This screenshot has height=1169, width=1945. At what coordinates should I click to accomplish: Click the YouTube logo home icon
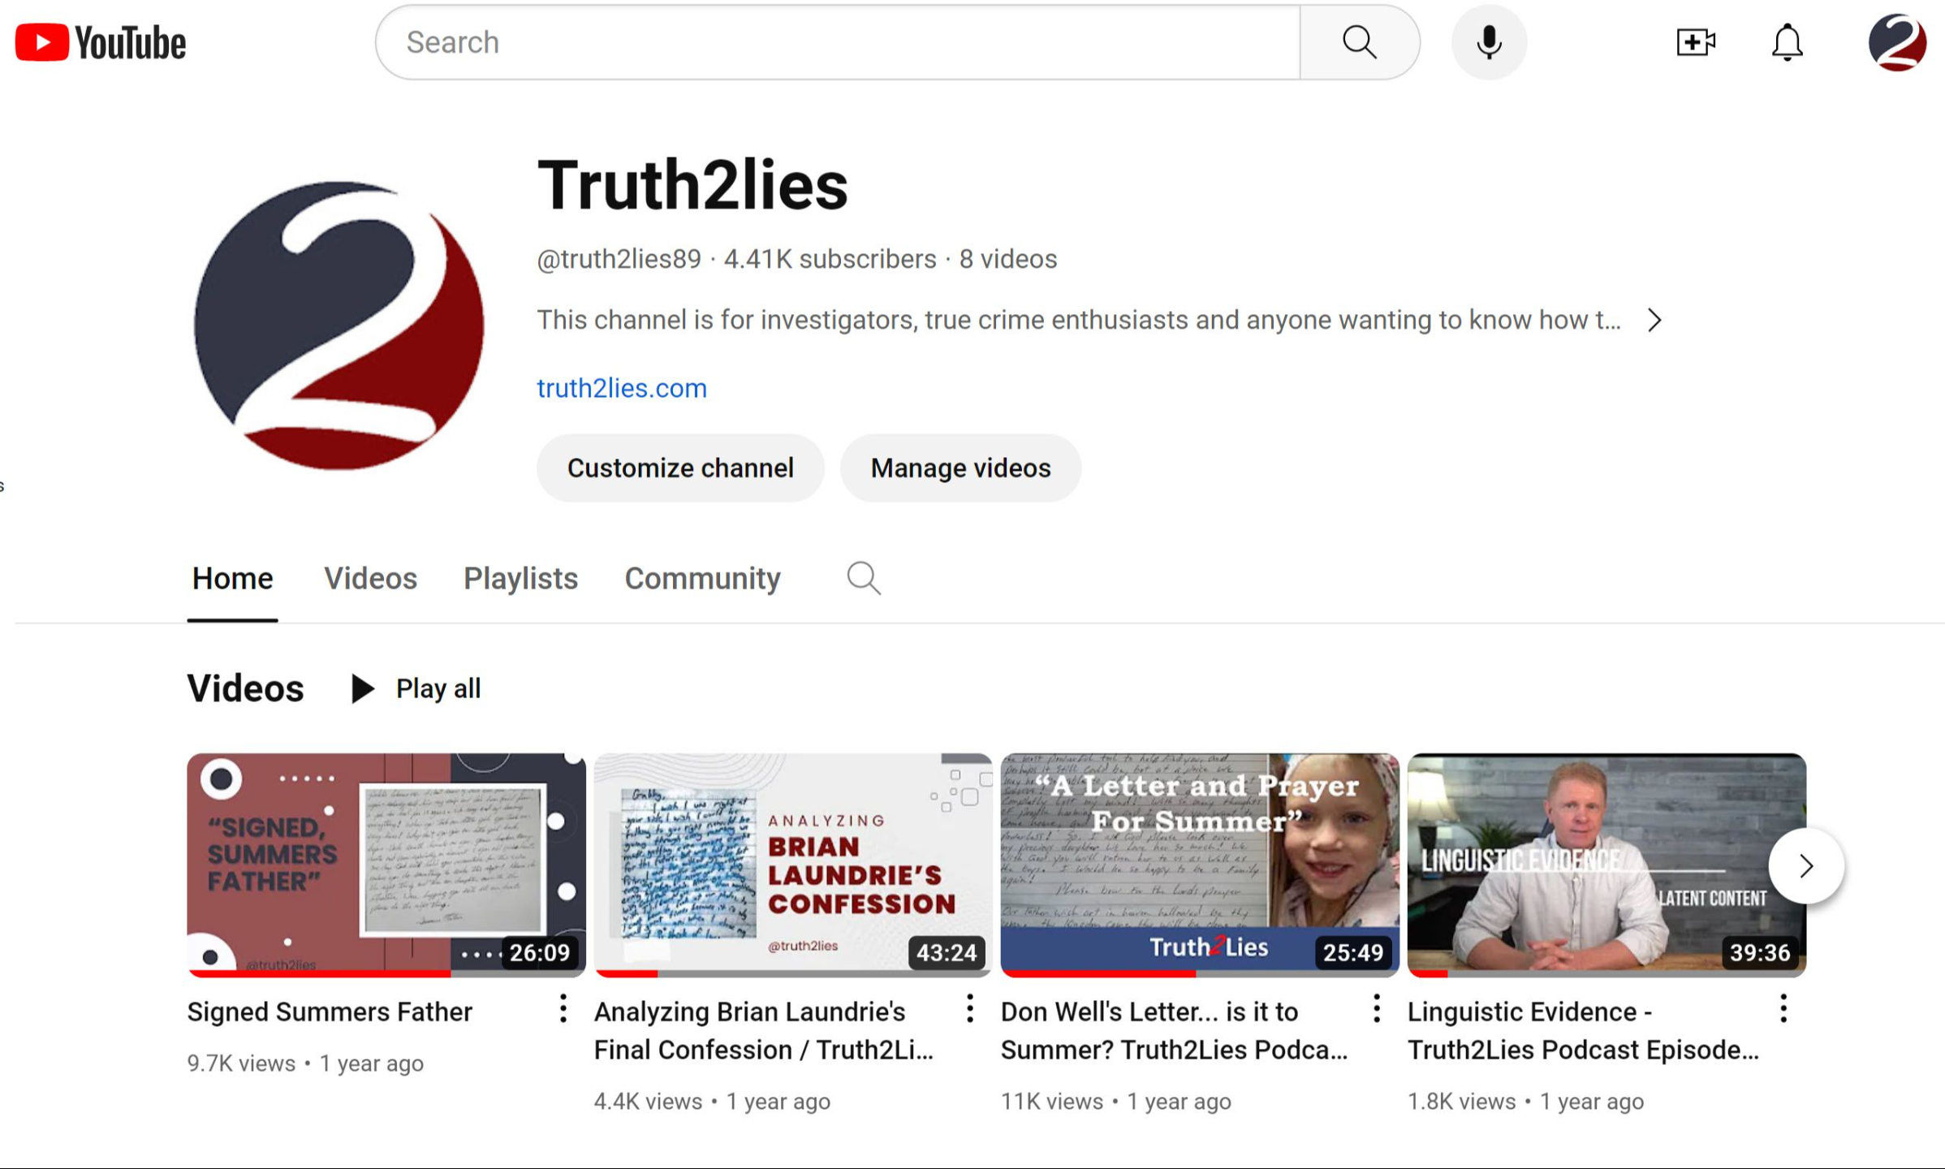100,42
